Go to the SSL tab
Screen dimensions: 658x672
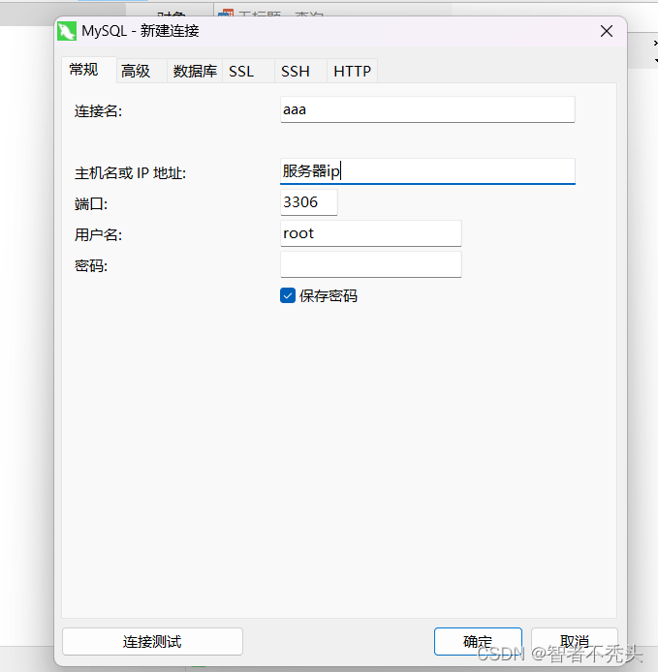point(248,71)
